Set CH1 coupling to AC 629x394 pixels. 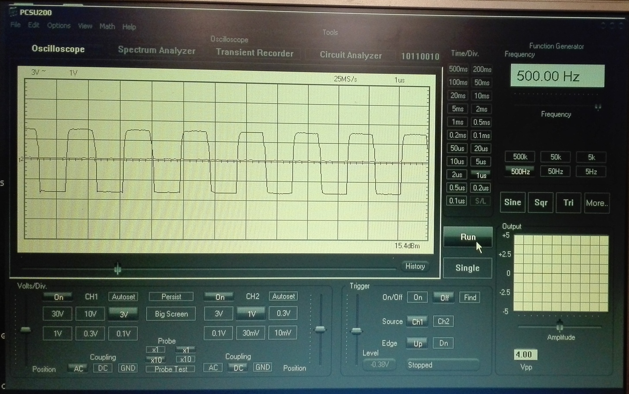coord(79,369)
